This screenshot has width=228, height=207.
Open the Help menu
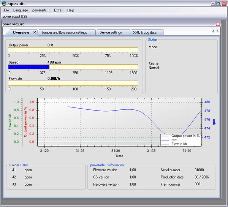click(x=71, y=10)
